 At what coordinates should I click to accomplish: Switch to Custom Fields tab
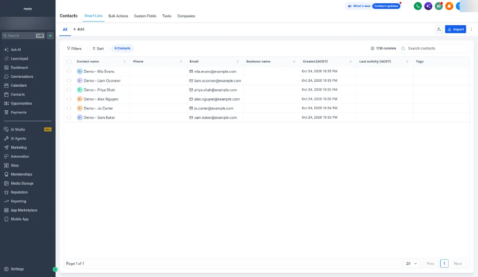[145, 16]
